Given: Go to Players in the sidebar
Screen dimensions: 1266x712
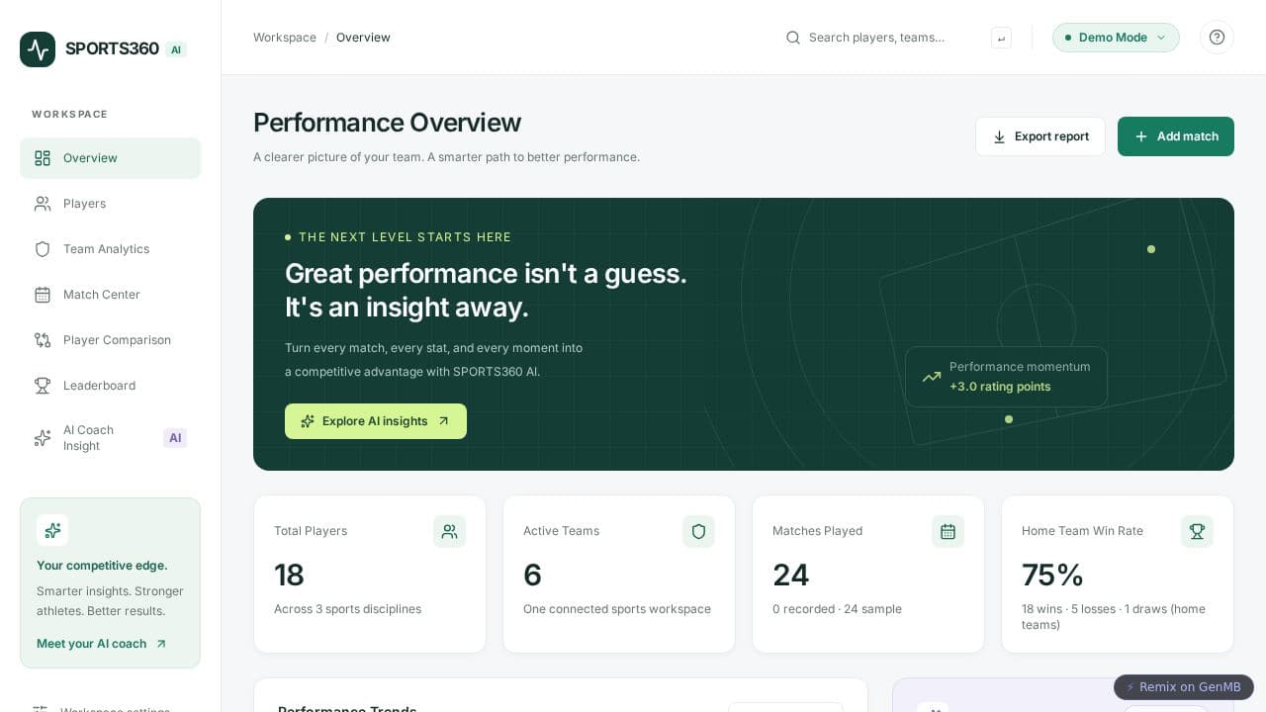Looking at the screenshot, I should (110, 204).
